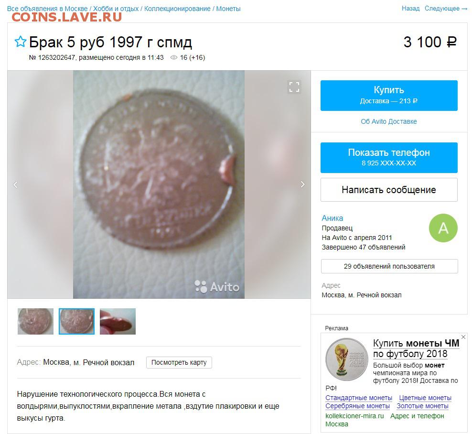Open Написать сообщение to seller
This screenshot has width=472, height=434.
[389, 190]
